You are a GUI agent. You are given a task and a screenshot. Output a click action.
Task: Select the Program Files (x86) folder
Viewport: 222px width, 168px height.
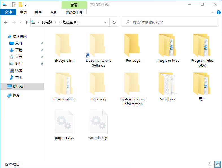click(202, 45)
